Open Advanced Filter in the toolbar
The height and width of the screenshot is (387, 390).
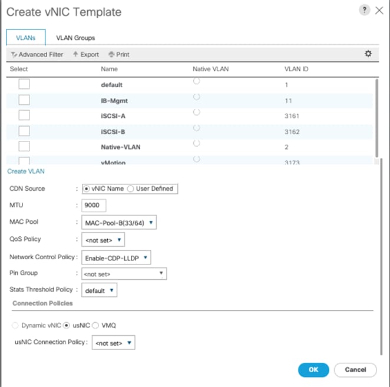point(37,54)
